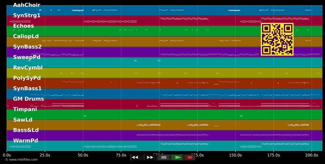Select the SynBass2 track label
The image size is (325, 164).
pos(27,47)
